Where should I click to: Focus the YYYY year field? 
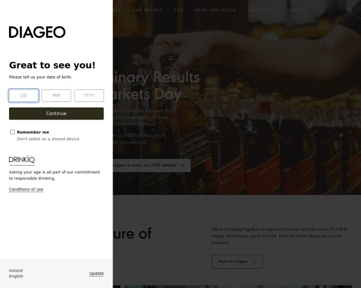pos(89,95)
